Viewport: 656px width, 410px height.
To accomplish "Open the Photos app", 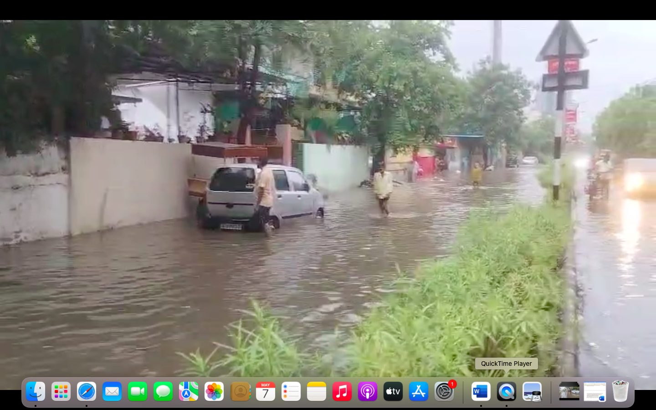I will pyautogui.click(x=214, y=391).
